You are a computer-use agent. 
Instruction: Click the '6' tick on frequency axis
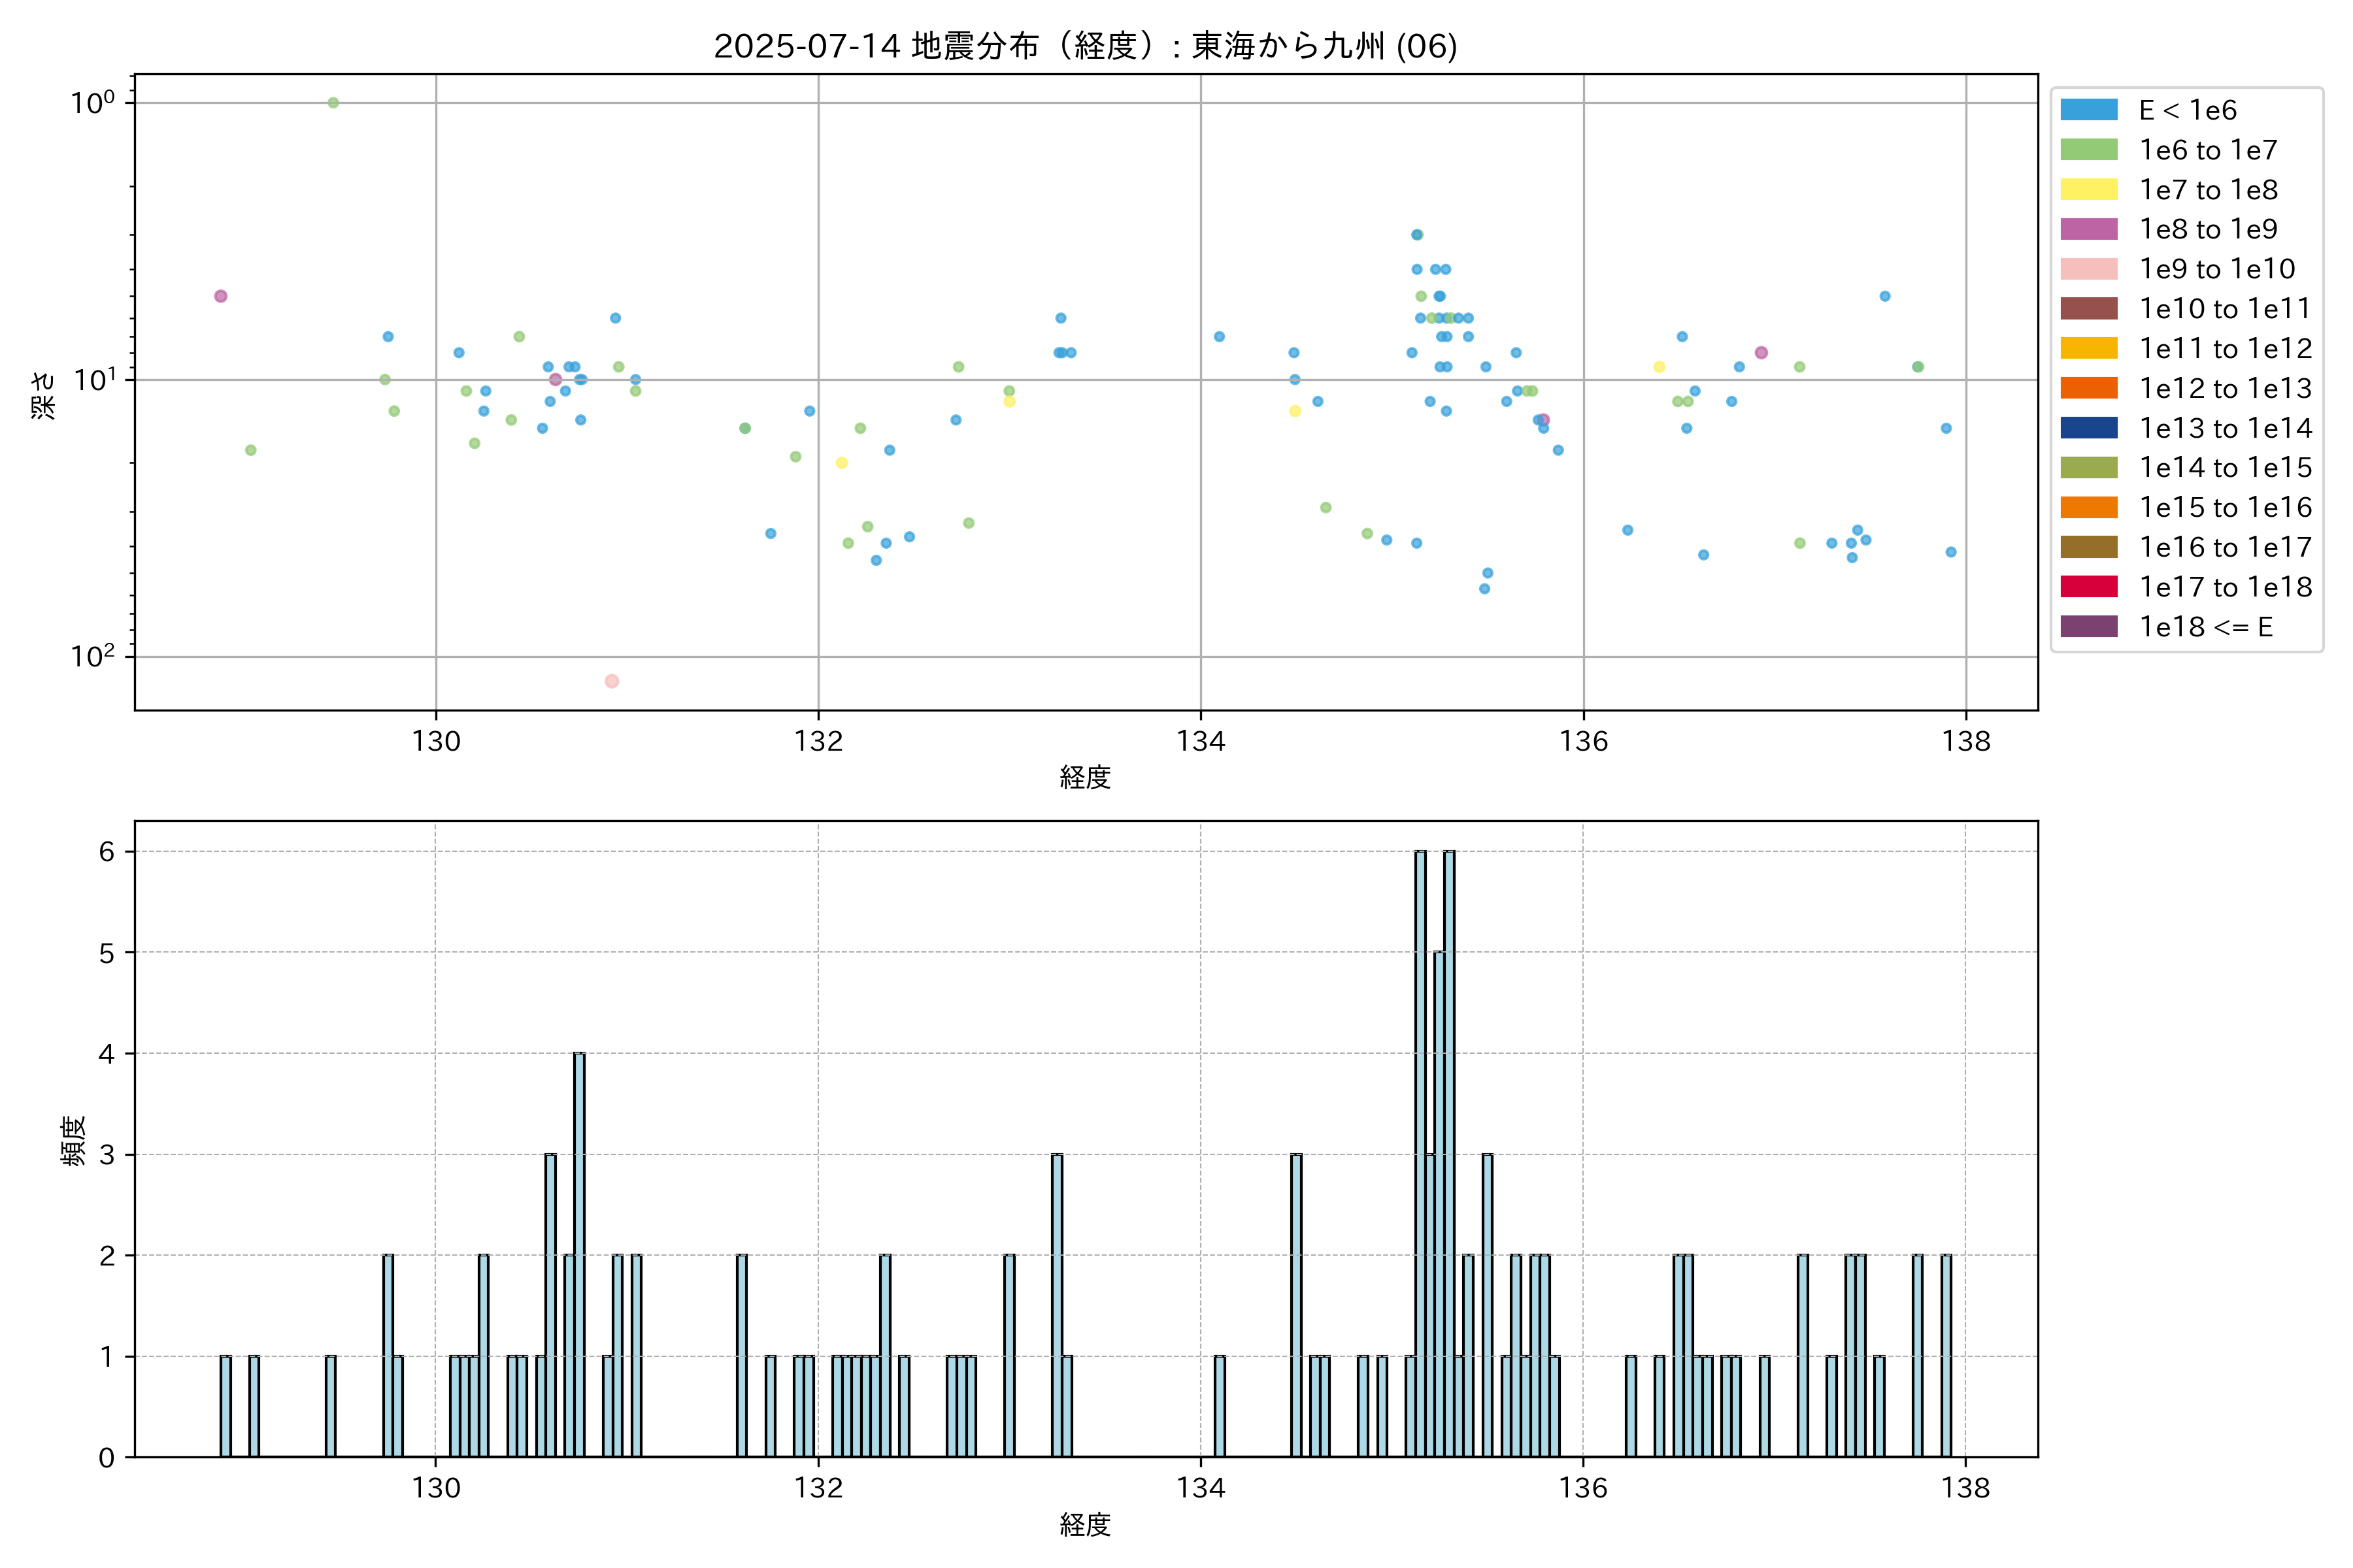[107, 852]
